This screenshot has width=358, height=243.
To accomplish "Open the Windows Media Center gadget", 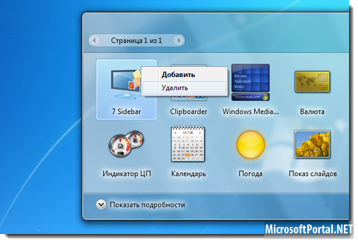I will (251, 82).
